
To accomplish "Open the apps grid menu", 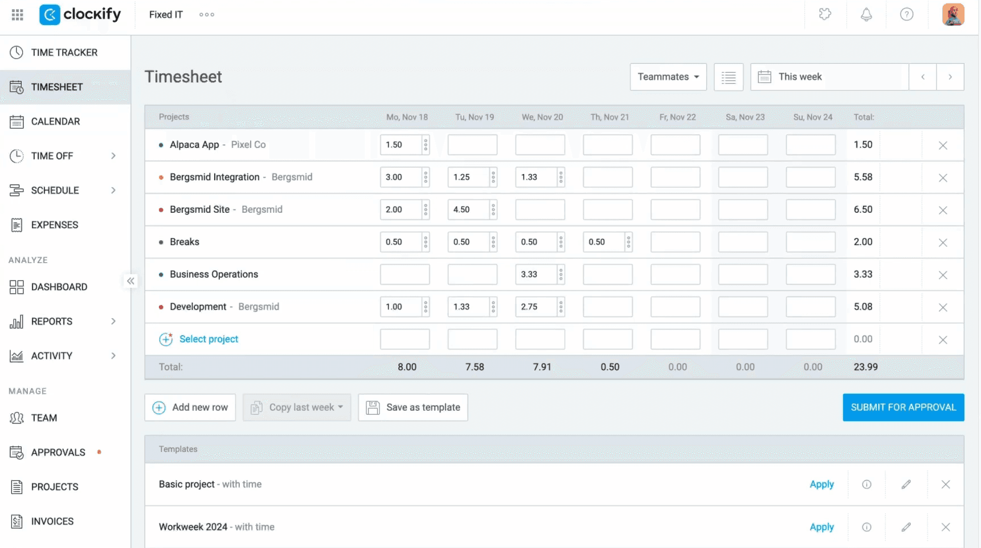I will tap(17, 15).
